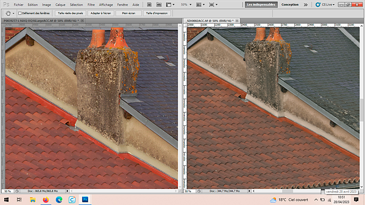
Task: Click 'Taille réelle des pixels' button
Action: (x=70, y=13)
